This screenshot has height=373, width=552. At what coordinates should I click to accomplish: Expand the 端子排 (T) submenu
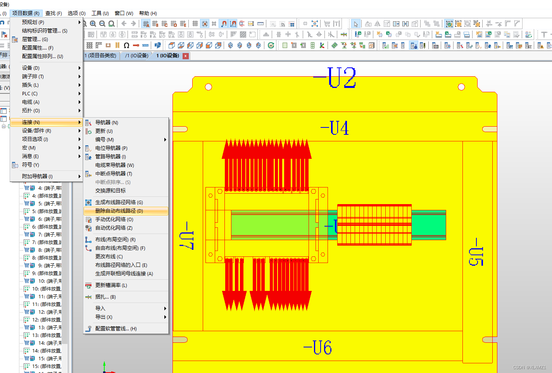(x=47, y=76)
